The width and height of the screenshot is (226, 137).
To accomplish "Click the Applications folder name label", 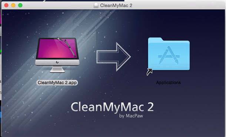I will click(168, 82).
